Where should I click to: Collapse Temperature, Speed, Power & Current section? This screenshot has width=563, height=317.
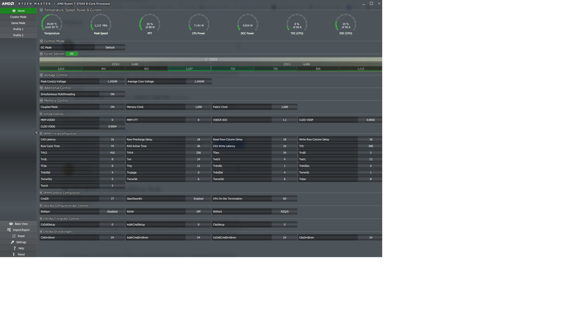click(x=41, y=10)
